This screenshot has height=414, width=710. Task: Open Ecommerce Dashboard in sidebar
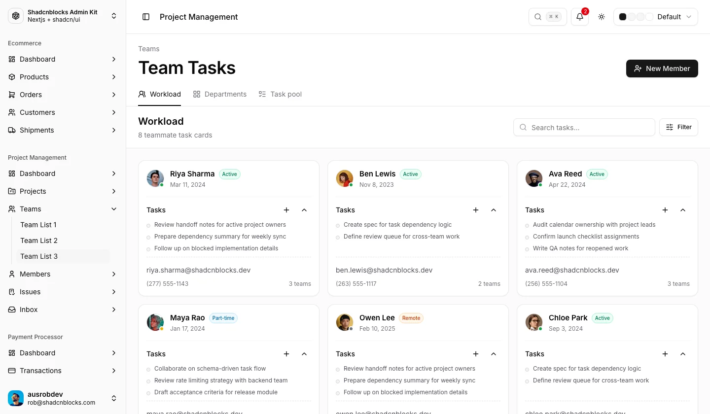pos(63,59)
